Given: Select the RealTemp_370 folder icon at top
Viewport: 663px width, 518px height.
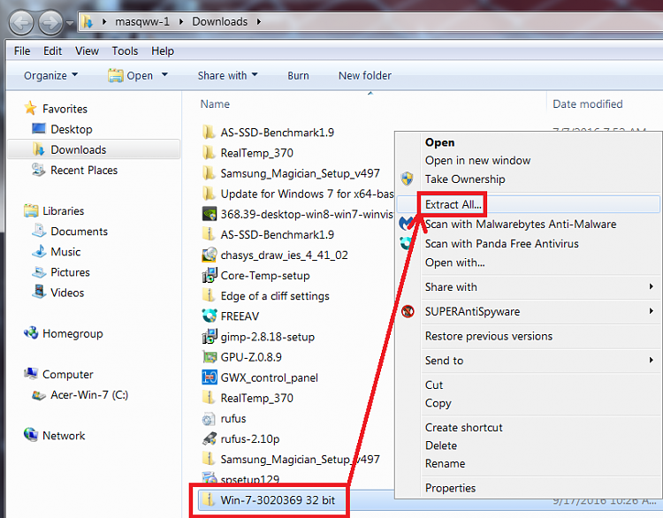Looking at the screenshot, I should [x=209, y=153].
